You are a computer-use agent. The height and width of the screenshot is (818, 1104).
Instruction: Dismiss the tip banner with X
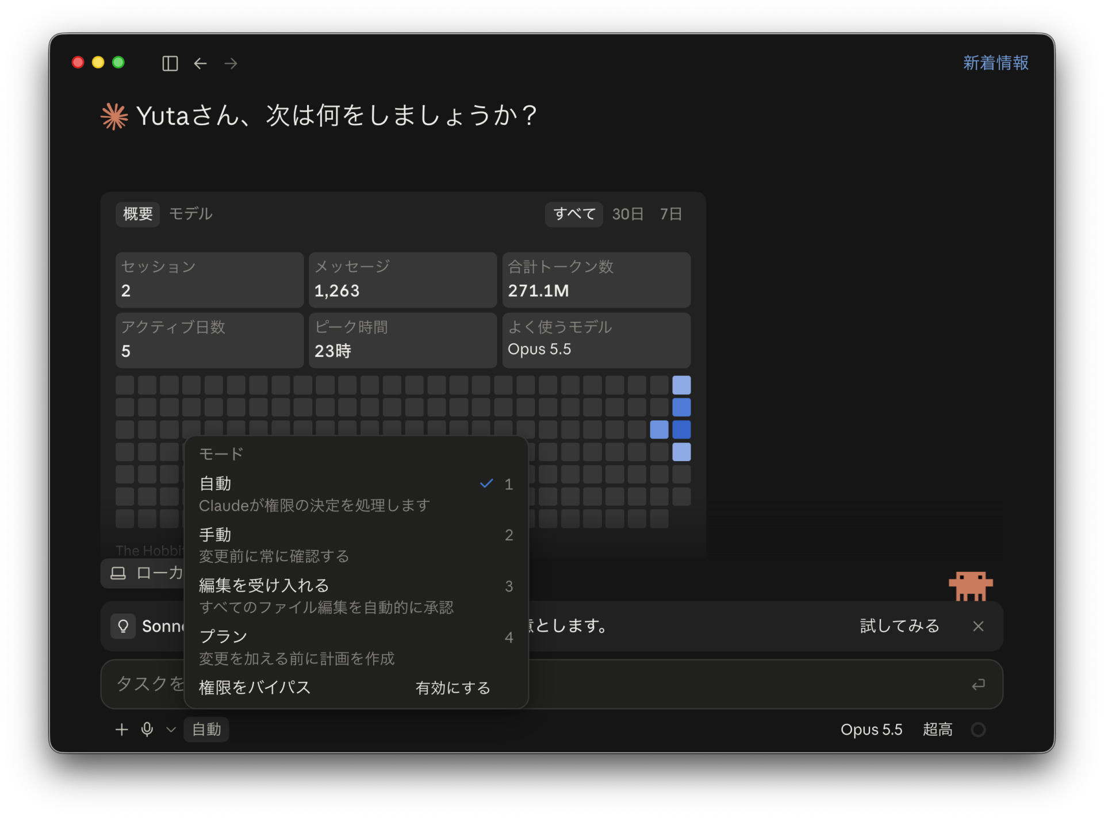point(978,626)
